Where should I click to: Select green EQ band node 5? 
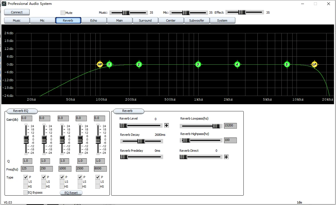(x=287, y=65)
